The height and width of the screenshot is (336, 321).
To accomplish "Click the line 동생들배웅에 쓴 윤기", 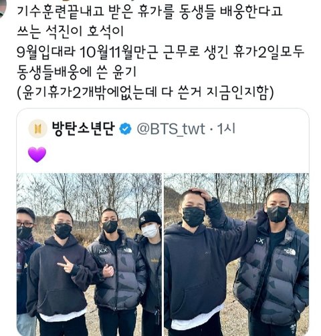I will pyautogui.click(x=76, y=72).
